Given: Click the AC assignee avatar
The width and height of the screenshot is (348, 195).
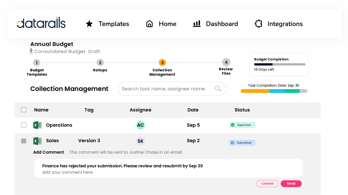Looking at the screenshot, I should pos(140,125).
